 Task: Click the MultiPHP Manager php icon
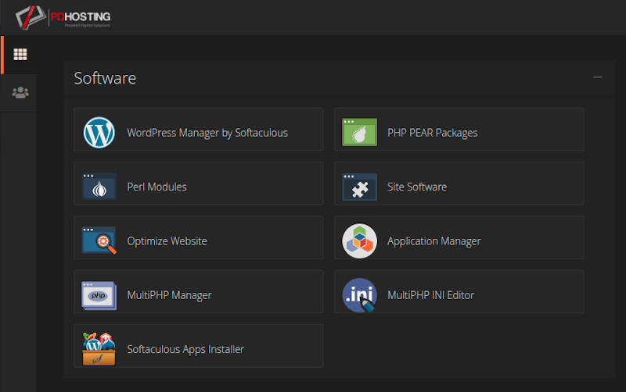(99, 295)
